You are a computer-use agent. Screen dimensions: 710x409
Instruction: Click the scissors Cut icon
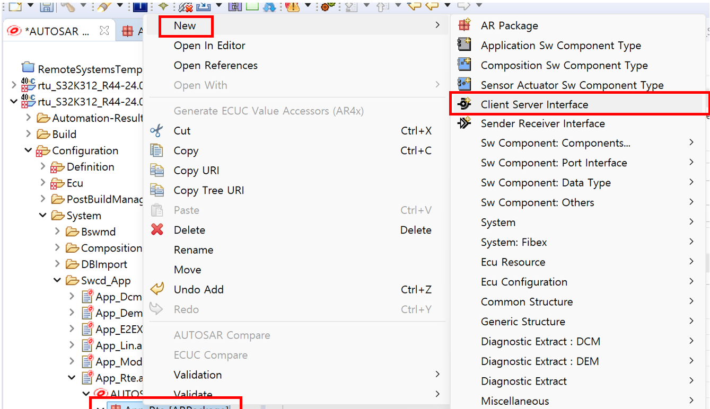157,131
